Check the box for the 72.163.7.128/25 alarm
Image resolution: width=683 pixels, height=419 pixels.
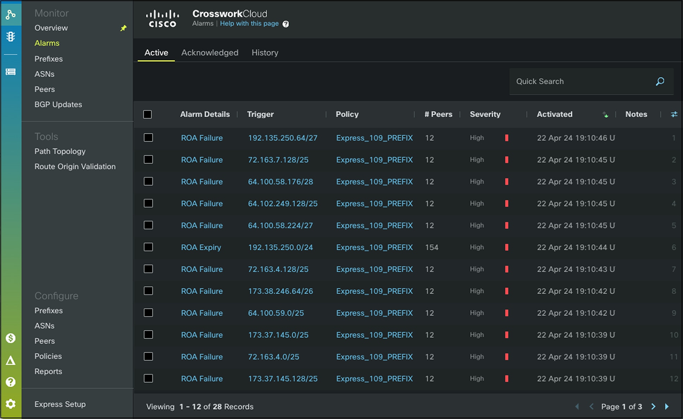click(x=148, y=160)
